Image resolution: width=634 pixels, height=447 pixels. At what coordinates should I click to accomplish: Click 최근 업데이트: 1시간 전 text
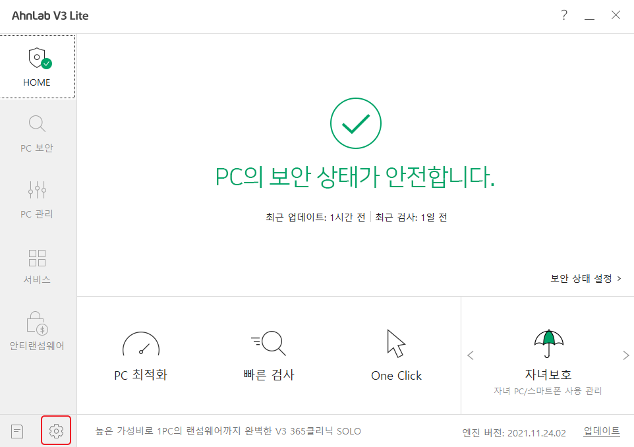[316, 217]
